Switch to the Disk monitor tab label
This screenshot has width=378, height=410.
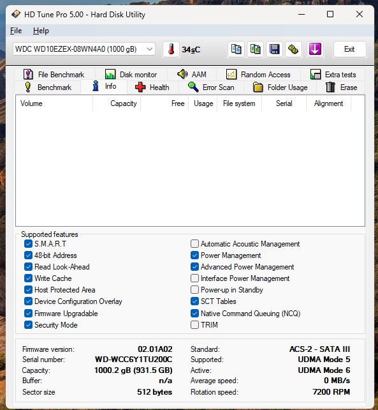pyautogui.click(x=138, y=75)
